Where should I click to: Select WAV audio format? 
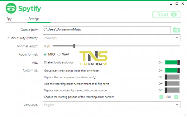coord(59,54)
